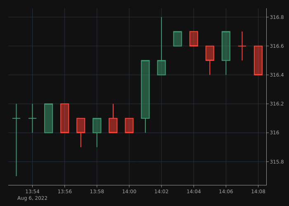Select the green candle body at 13:55
Screen dimensions: 289x206
click(48, 118)
